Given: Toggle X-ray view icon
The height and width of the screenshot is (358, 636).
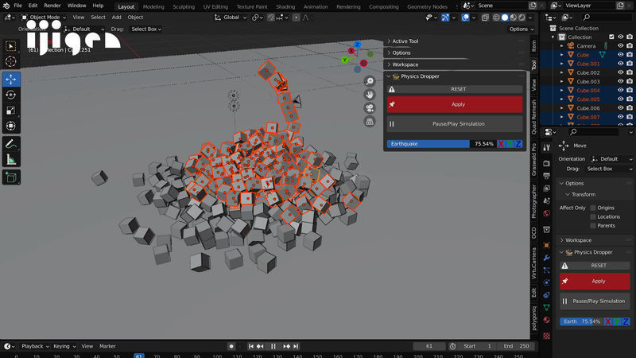Looking at the screenshot, I should (485, 18).
